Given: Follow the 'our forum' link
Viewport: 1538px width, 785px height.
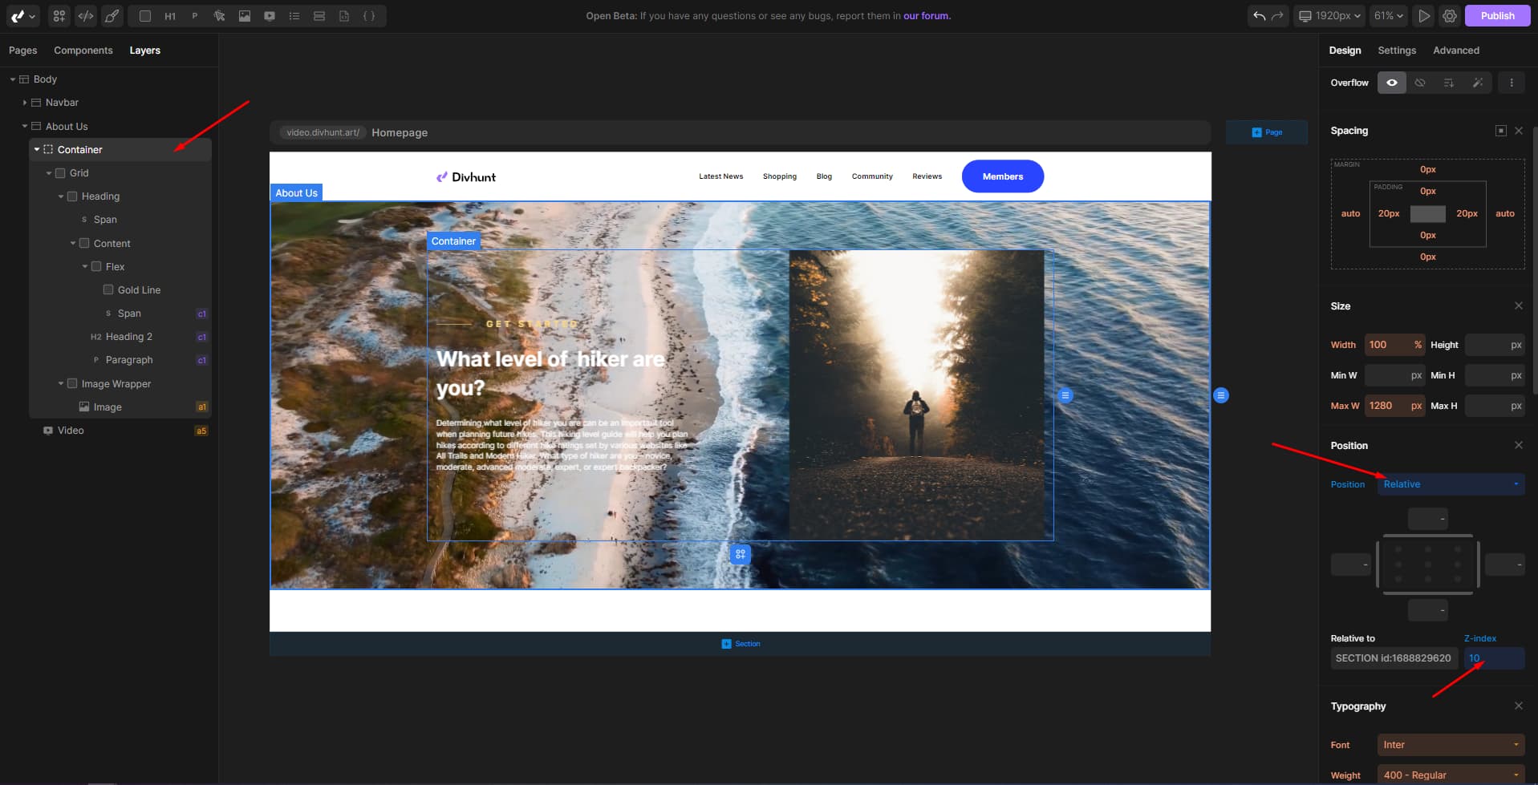Looking at the screenshot, I should [x=927, y=16].
